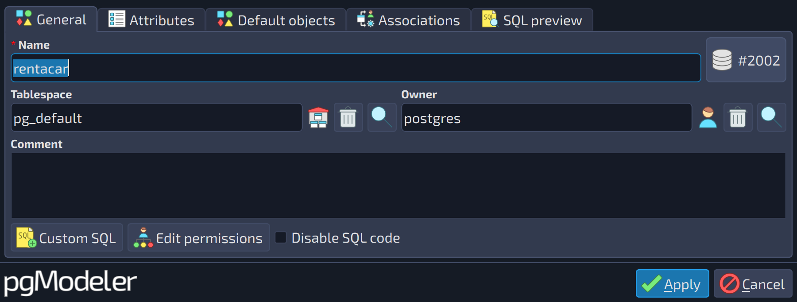Open the Edit permissions dialog

tap(199, 238)
